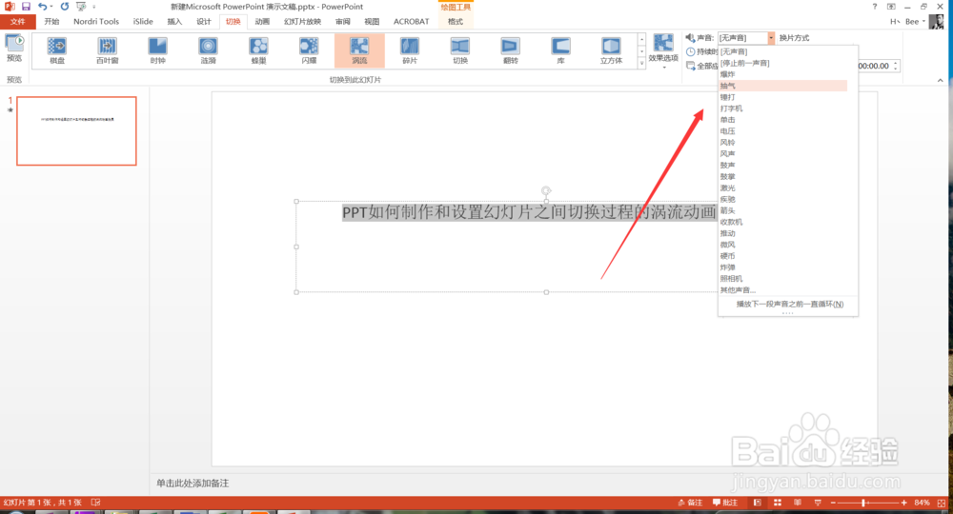Zoom out with the minus button
The image size is (953, 514).
(x=833, y=503)
